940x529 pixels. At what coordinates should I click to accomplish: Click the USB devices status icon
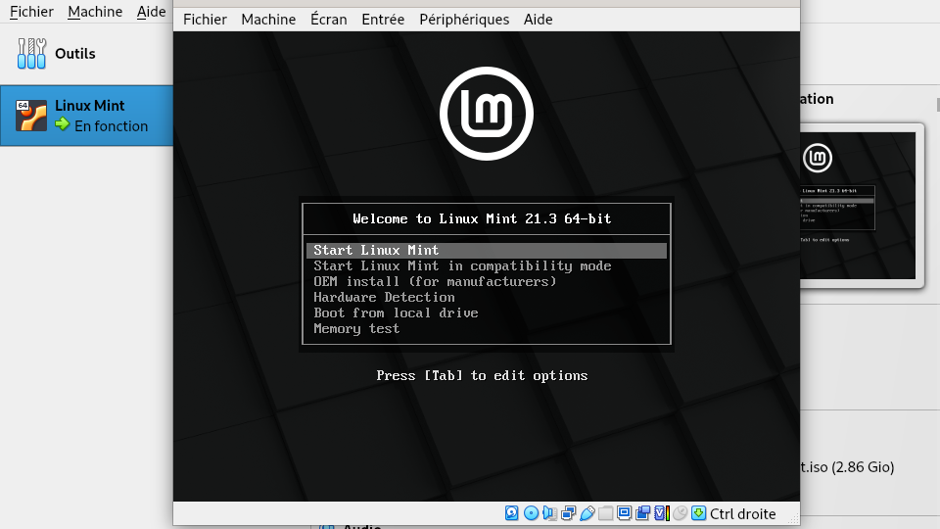click(x=587, y=513)
